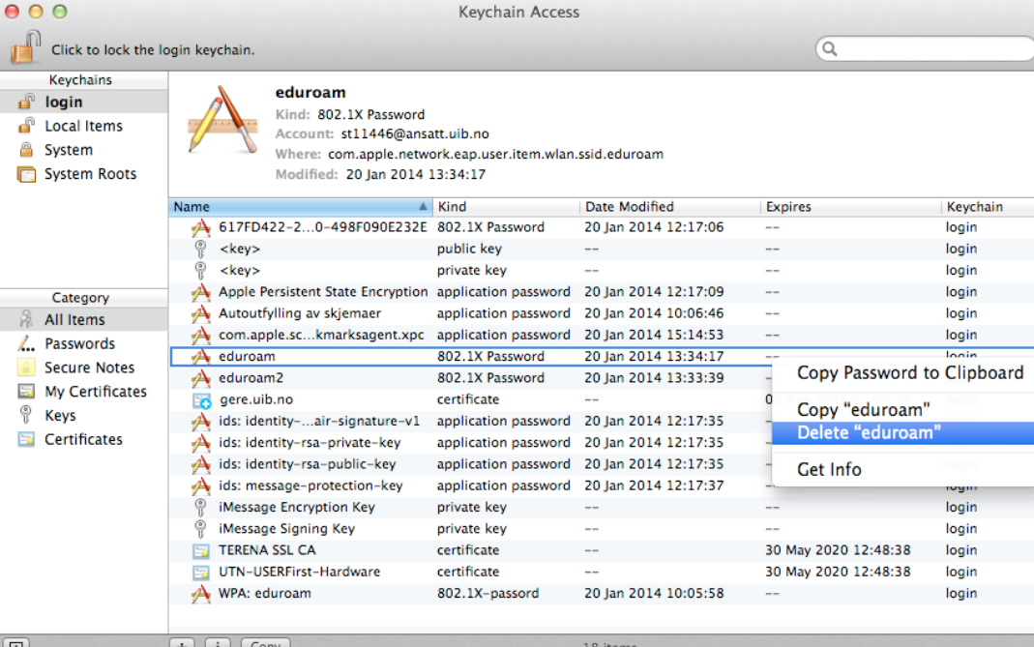Click key icon of public key row
The width and height of the screenshot is (1034, 647).
pos(200,249)
